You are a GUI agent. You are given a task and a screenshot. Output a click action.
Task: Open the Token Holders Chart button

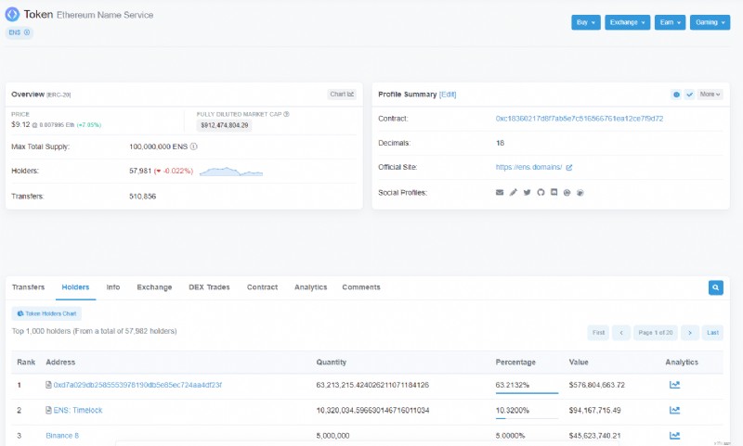coord(46,313)
